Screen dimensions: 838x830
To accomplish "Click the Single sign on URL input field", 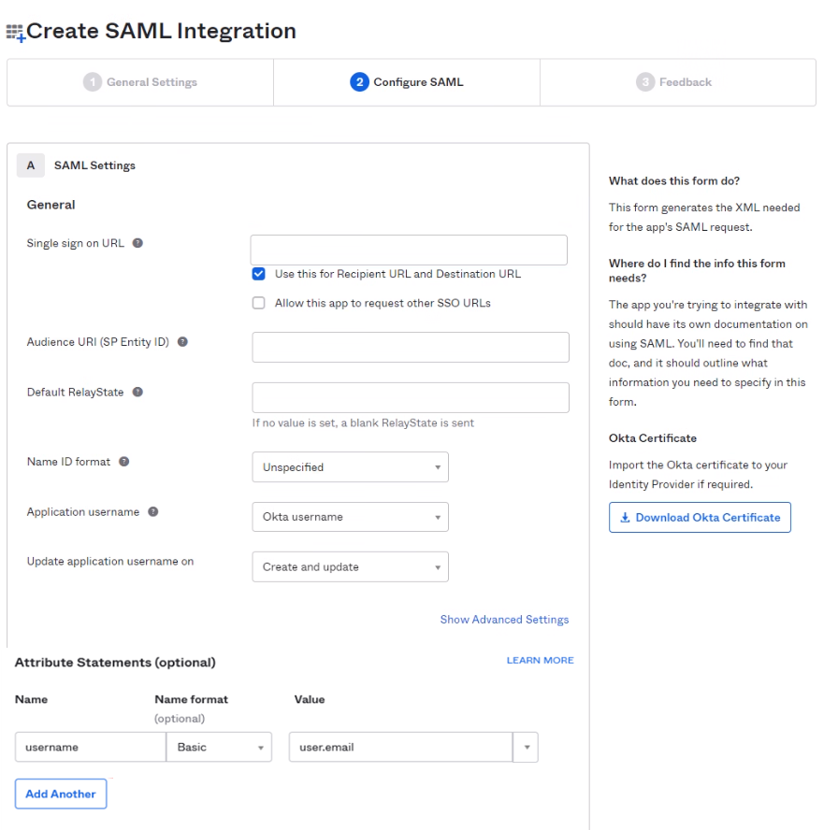I will pos(409,250).
